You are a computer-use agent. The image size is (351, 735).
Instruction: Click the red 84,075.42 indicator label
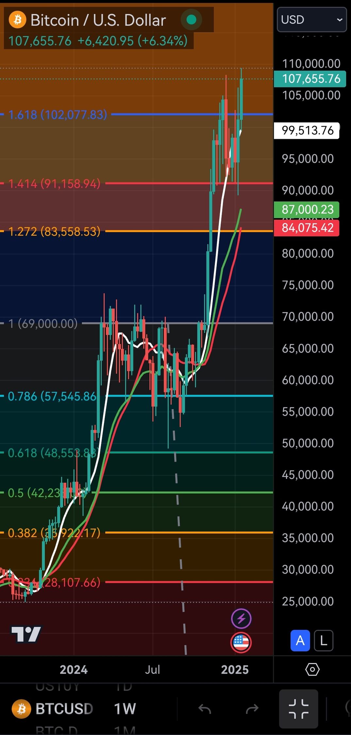click(x=307, y=228)
